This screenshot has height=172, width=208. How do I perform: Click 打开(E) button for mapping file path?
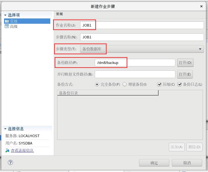[185, 74]
